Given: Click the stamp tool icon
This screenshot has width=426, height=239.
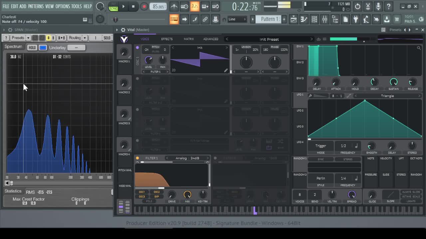Looking at the screenshot, I should pos(215,19).
